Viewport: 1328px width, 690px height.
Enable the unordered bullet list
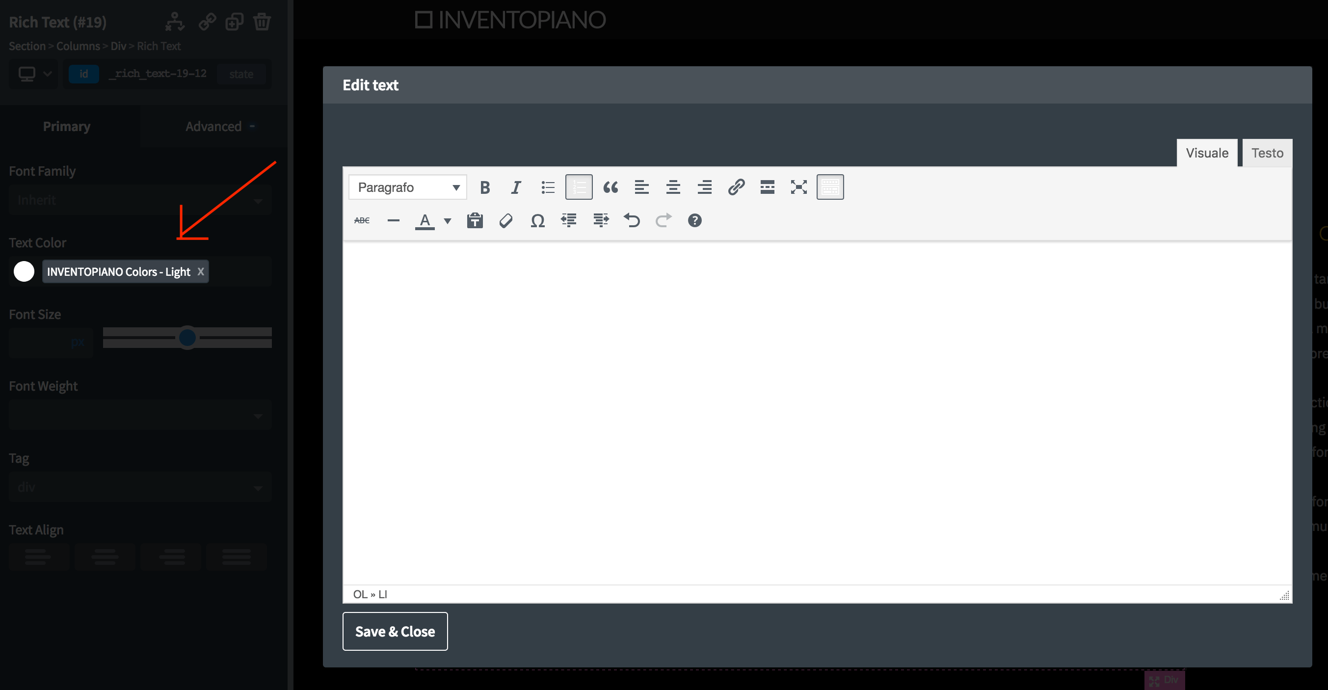(548, 186)
